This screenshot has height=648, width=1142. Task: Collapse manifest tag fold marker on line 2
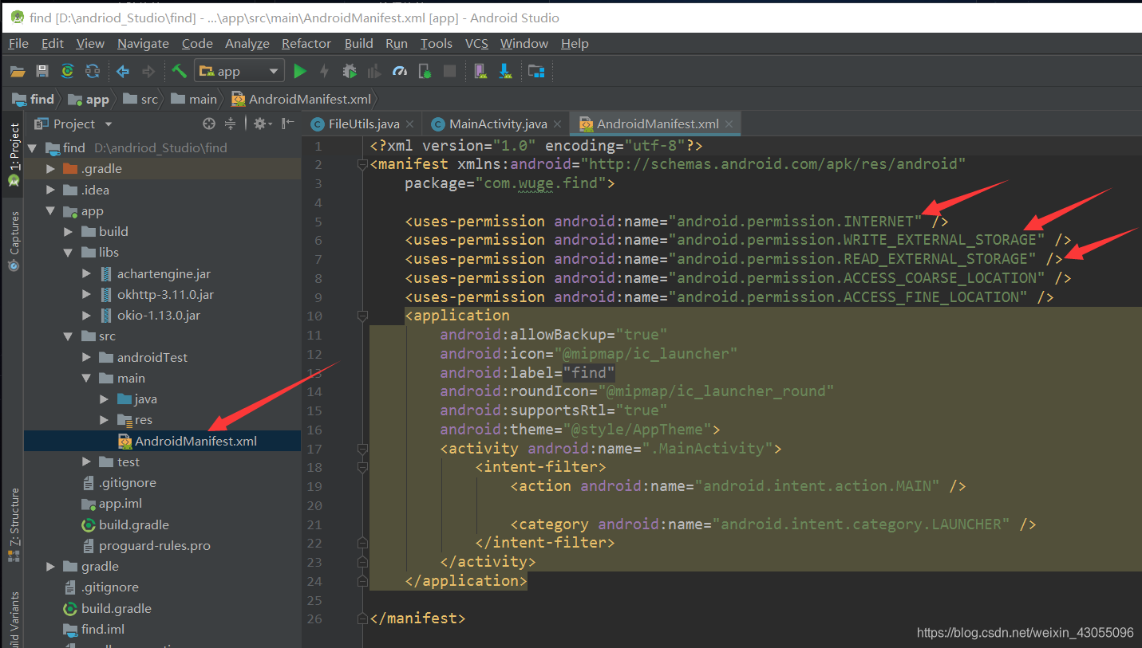coord(362,164)
